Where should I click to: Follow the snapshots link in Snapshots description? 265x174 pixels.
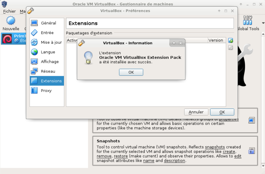click(x=215, y=147)
